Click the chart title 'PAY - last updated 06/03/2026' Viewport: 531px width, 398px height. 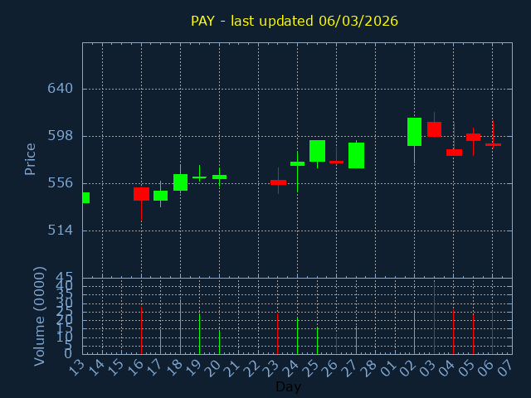295,21
